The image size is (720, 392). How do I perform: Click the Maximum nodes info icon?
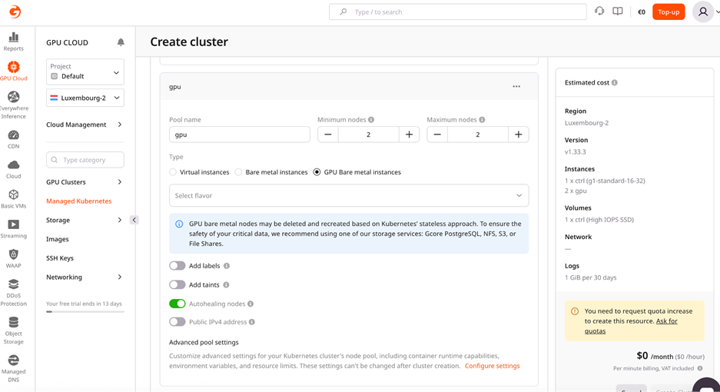[x=482, y=119]
